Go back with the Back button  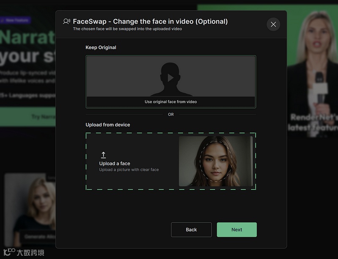pyautogui.click(x=191, y=230)
